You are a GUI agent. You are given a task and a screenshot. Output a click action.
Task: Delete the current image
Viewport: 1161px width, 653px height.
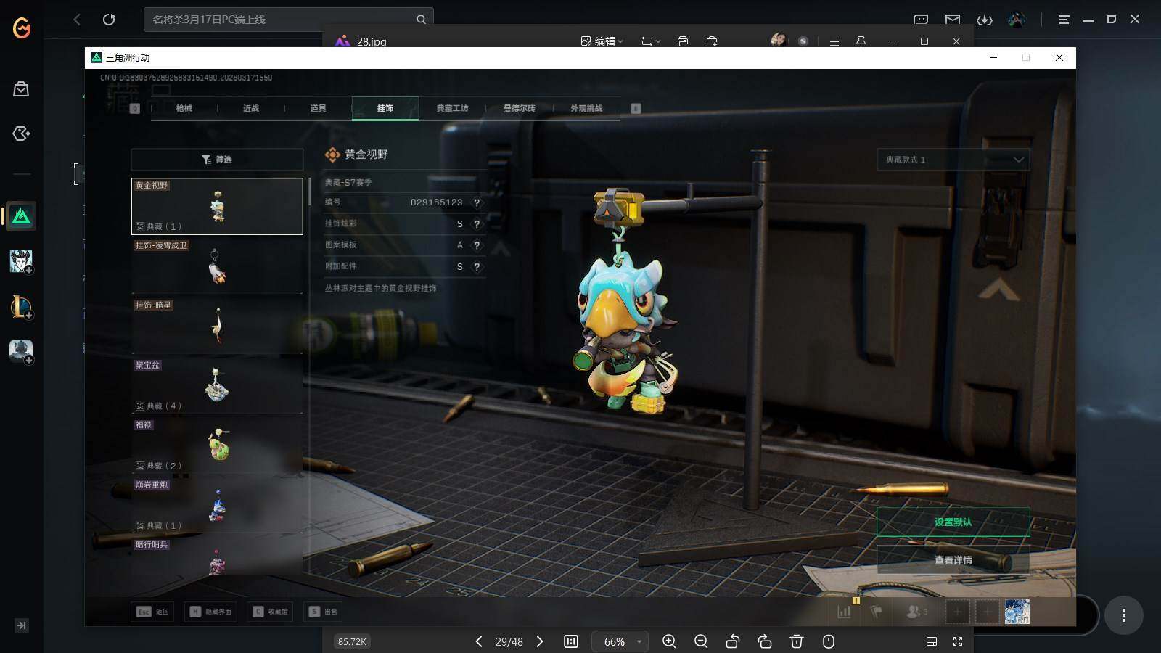(x=797, y=641)
